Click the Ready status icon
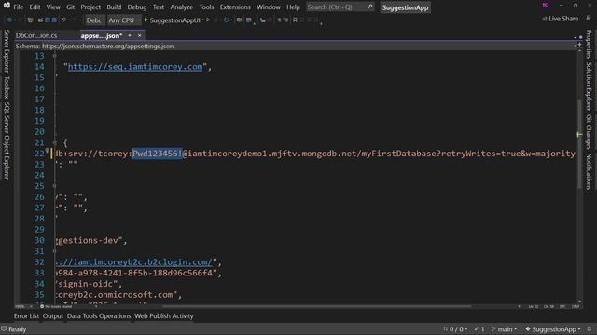 (x=4, y=328)
